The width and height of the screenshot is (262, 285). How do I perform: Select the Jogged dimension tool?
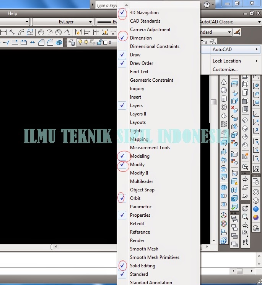click(49, 33)
